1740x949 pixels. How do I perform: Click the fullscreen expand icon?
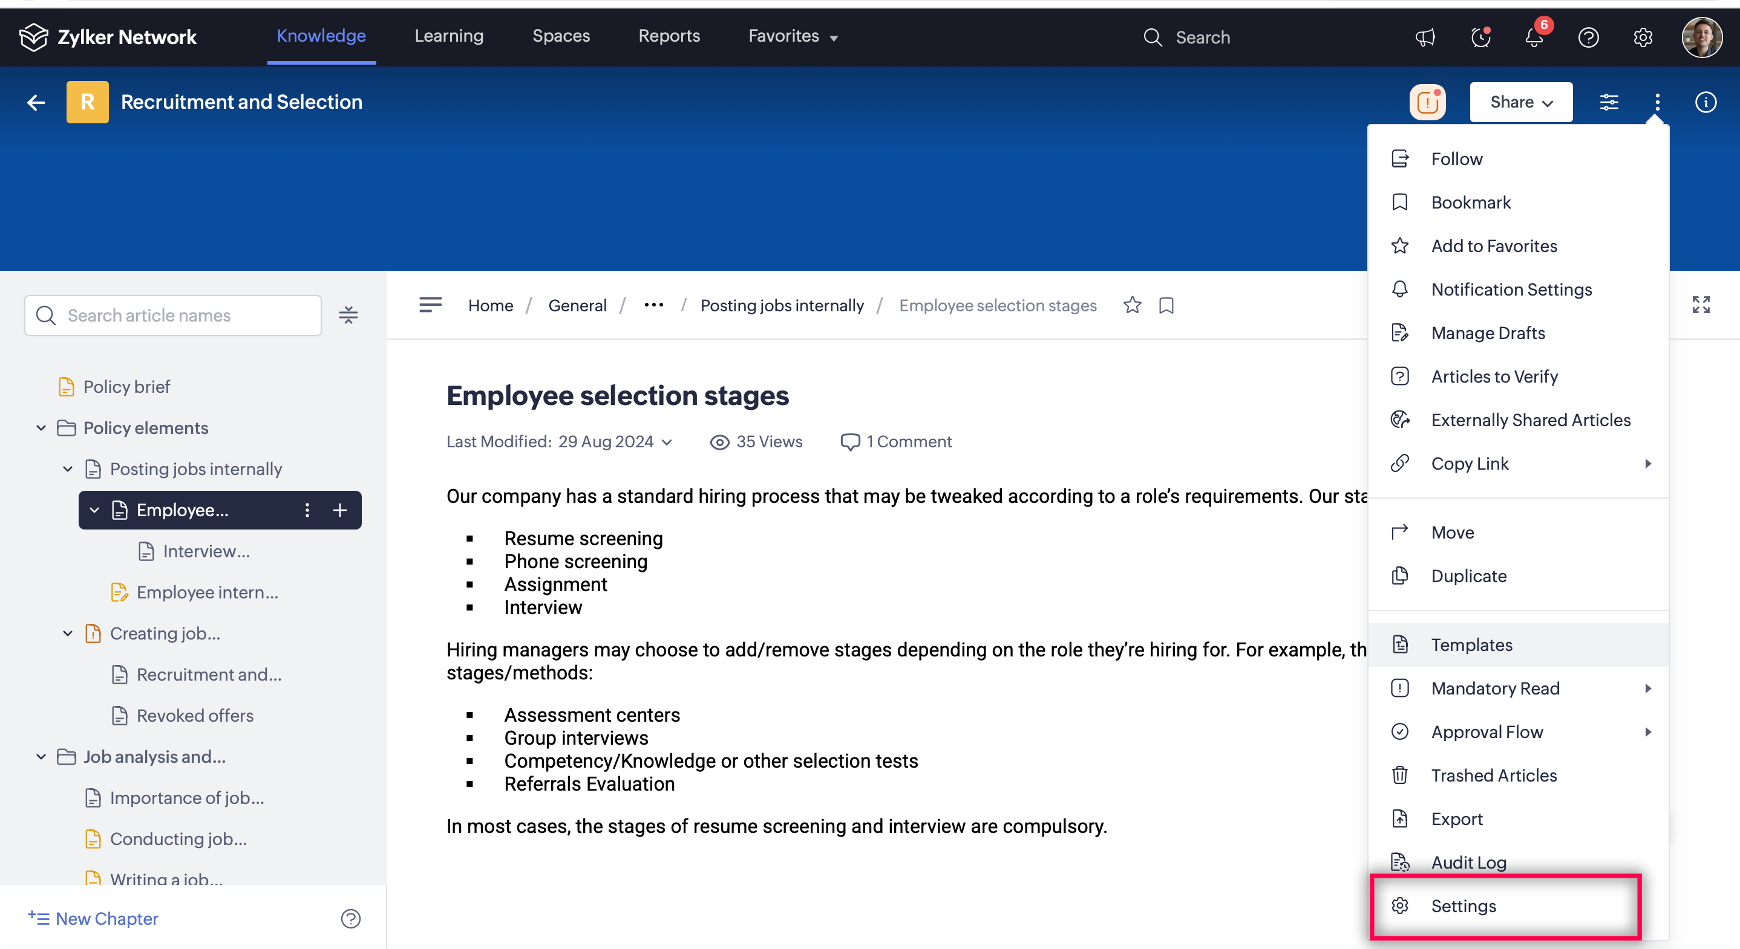click(x=1700, y=305)
